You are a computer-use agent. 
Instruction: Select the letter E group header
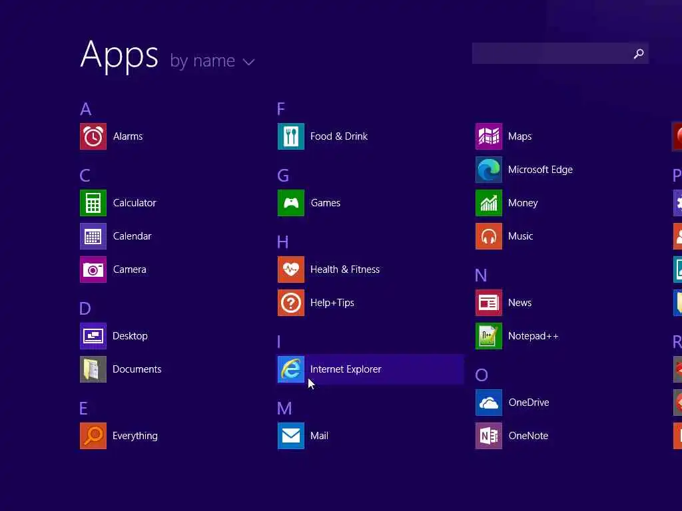[83, 409]
